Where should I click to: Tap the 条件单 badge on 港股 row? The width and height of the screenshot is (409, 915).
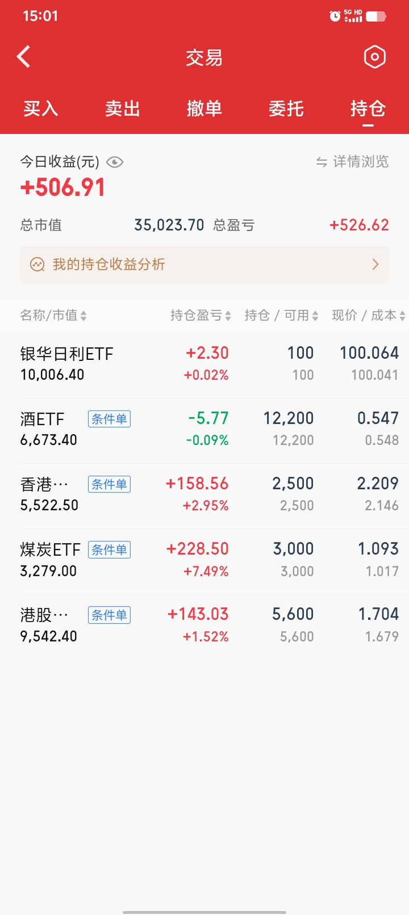(109, 615)
